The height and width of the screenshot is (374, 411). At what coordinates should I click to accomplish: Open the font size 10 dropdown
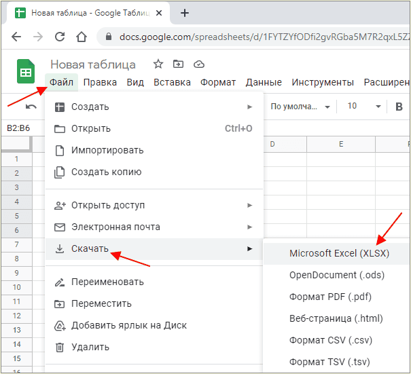[x=363, y=107]
